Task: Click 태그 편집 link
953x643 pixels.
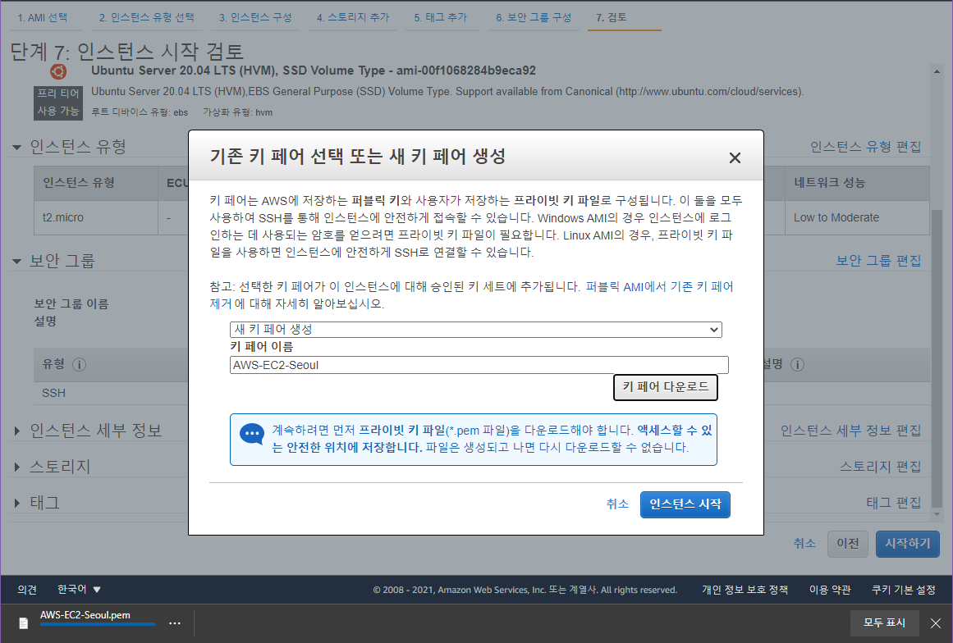Action: [894, 503]
